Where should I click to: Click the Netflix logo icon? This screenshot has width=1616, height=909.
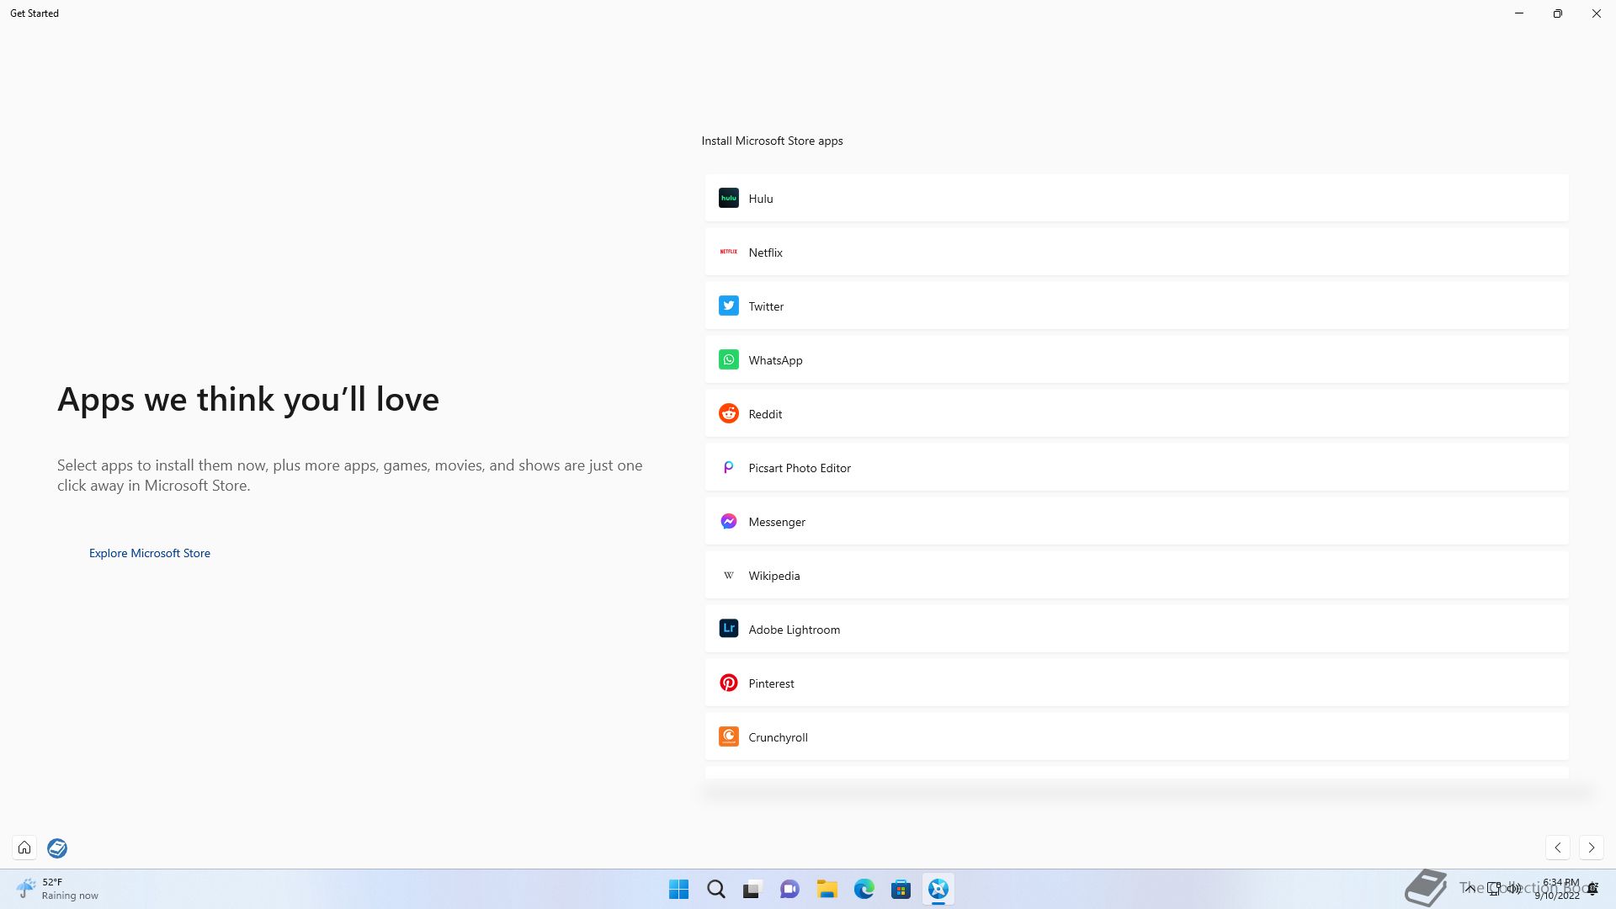(x=728, y=252)
